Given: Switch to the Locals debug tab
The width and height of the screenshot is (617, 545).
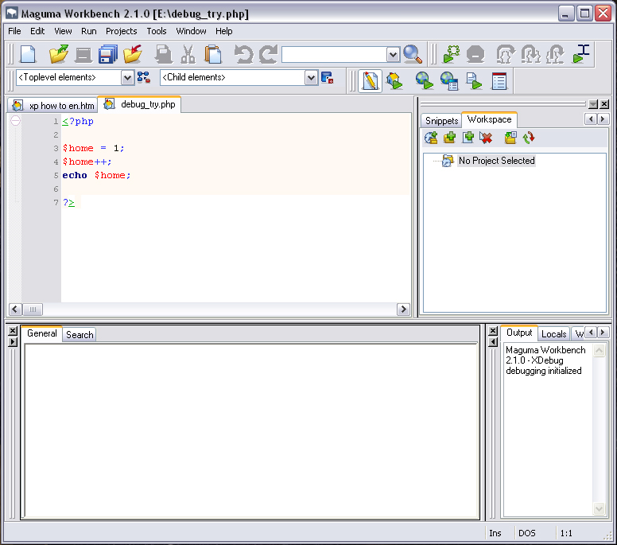Looking at the screenshot, I should point(553,334).
